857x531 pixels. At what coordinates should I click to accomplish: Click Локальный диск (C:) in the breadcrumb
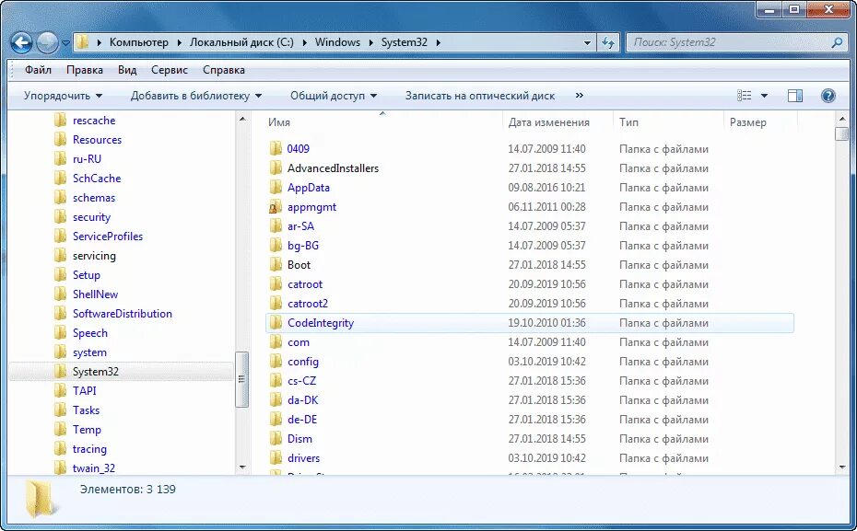[x=241, y=42]
